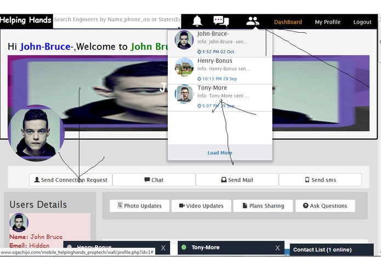Click Tony-More avatar in requests dropdown
This screenshot has width=381, height=270.
[184, 93]
